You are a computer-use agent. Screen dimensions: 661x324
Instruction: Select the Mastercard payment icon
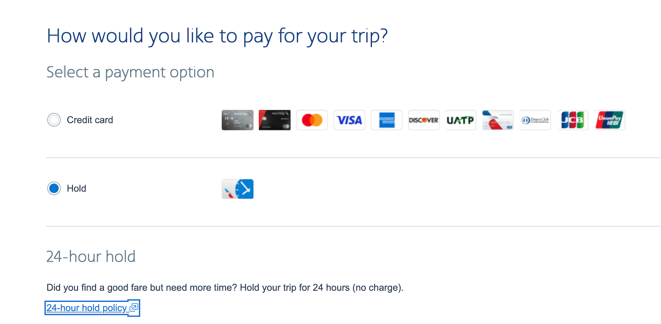(x=312, y=120)
